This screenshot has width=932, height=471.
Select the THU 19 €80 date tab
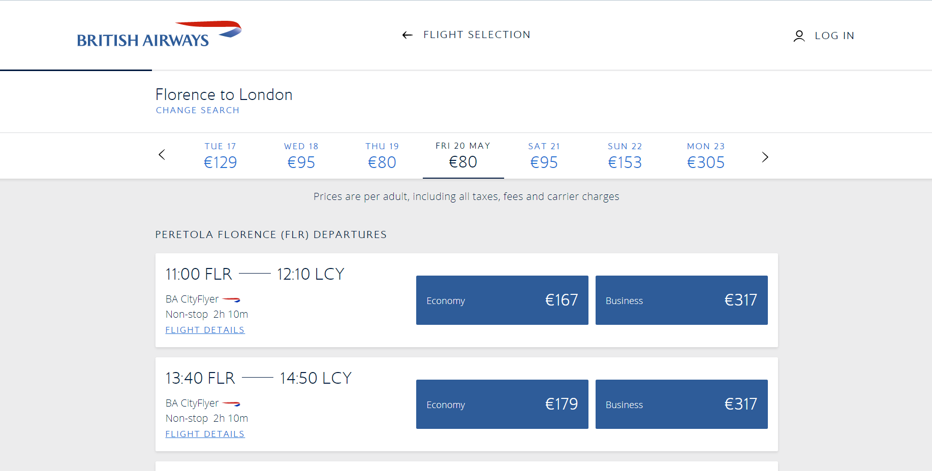point(382,156)
